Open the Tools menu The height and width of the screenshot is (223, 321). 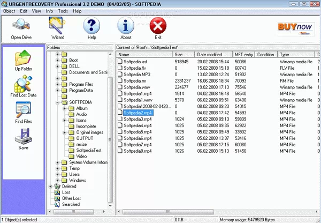click(63, 11)
